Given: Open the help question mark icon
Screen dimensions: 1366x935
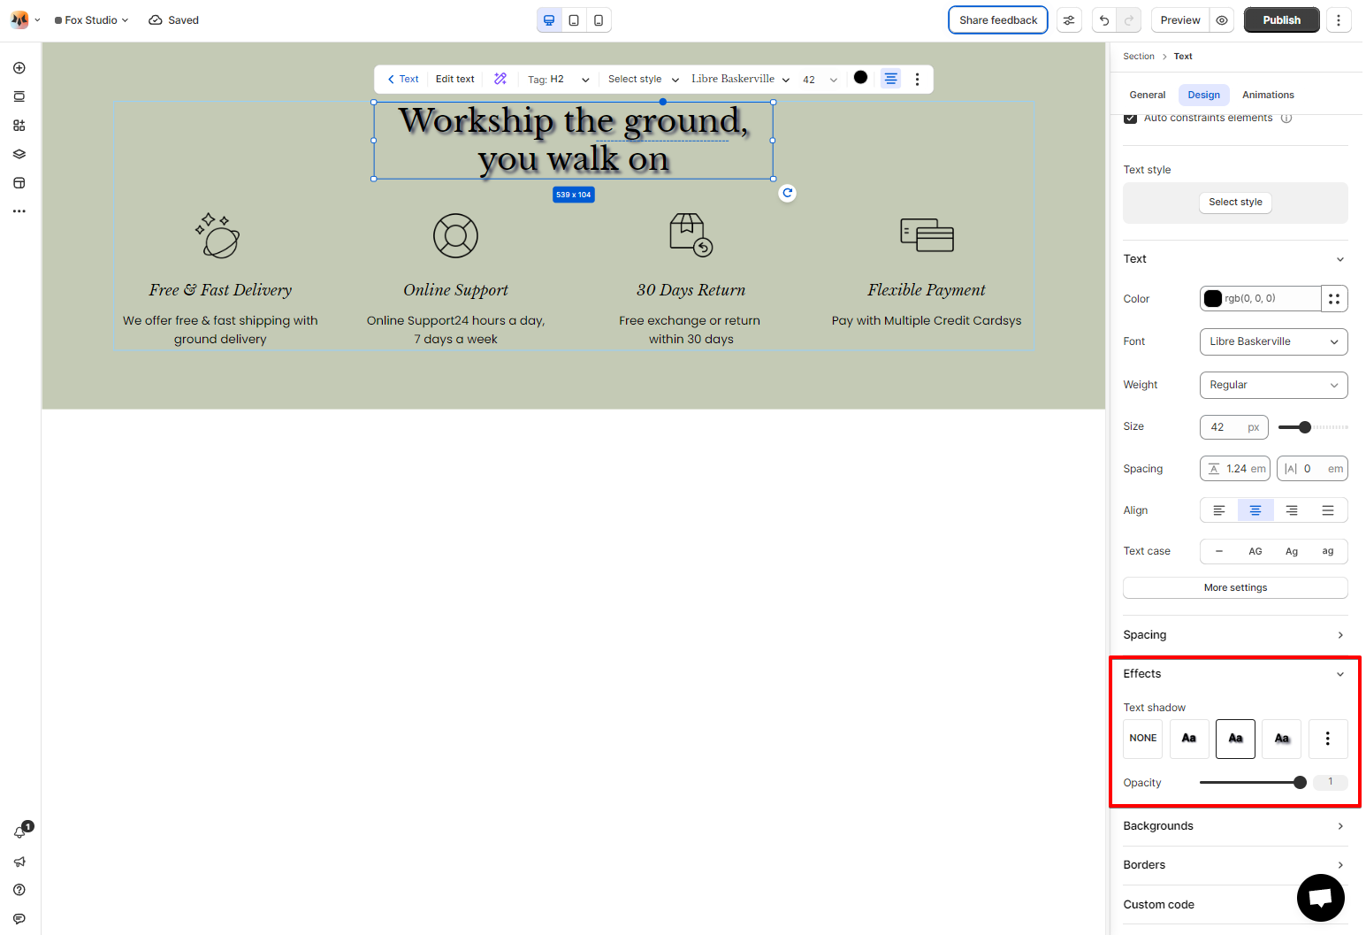Looking at the screenshot, I should (19, 890).
